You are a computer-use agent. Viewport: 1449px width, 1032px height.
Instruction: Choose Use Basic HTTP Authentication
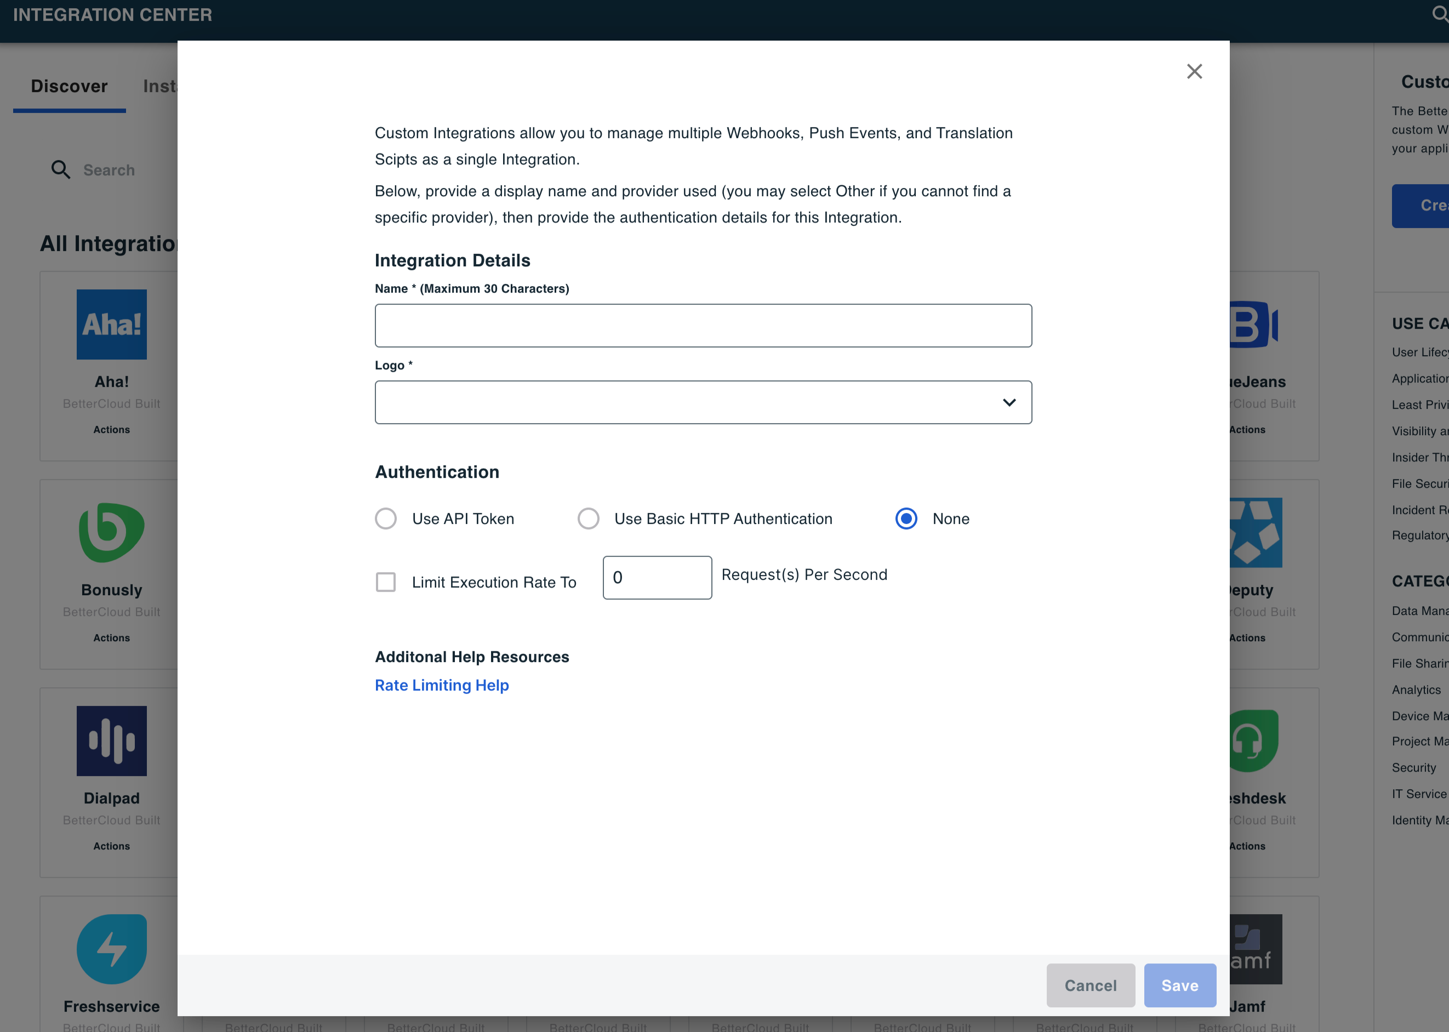point(588,518)
